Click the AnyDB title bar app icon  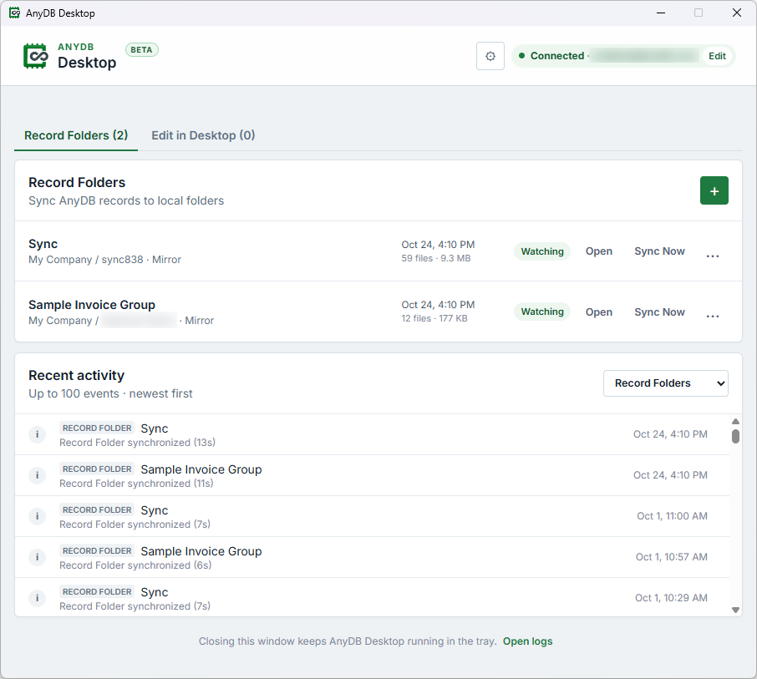click(x=14, y=13)
